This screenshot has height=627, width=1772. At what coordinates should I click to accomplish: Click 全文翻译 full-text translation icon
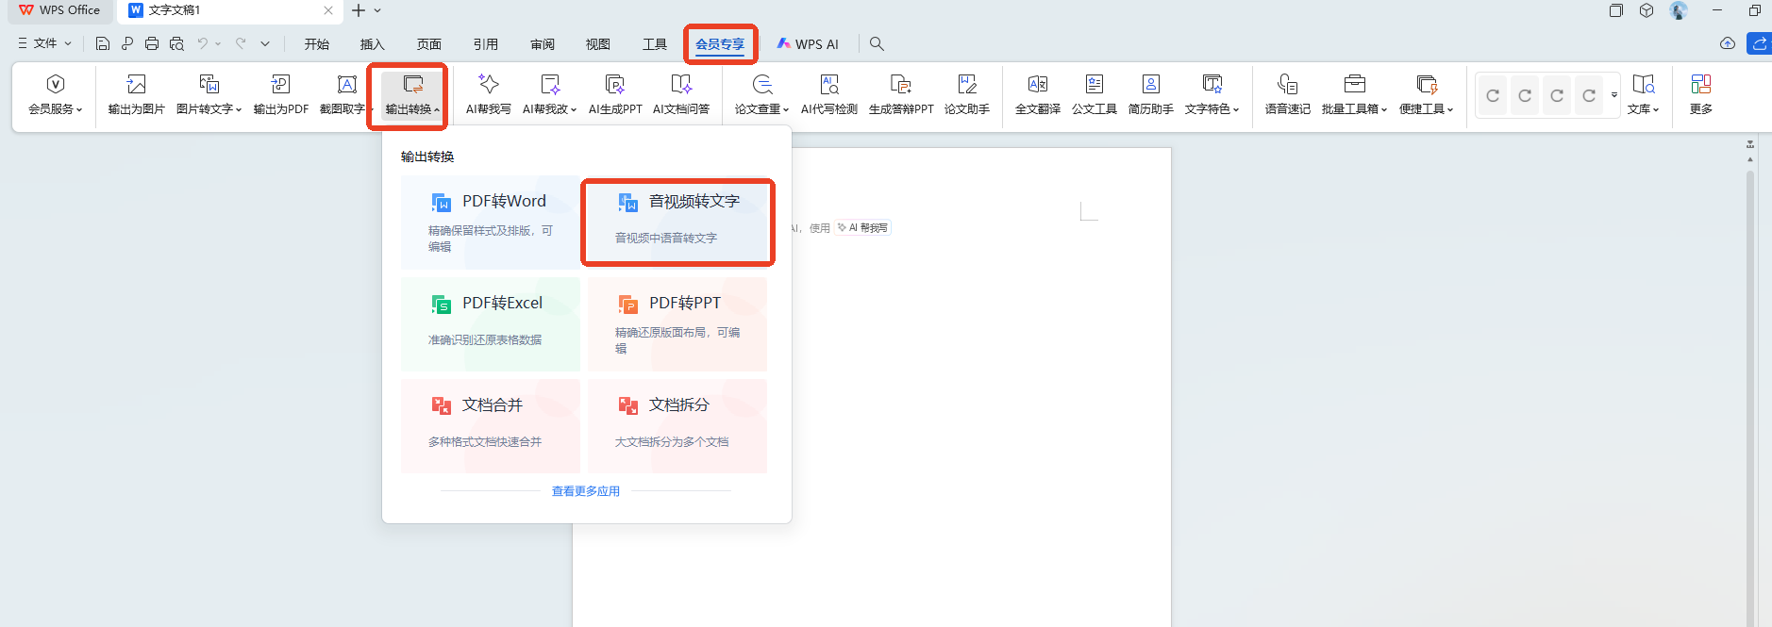pos(1037,95)
